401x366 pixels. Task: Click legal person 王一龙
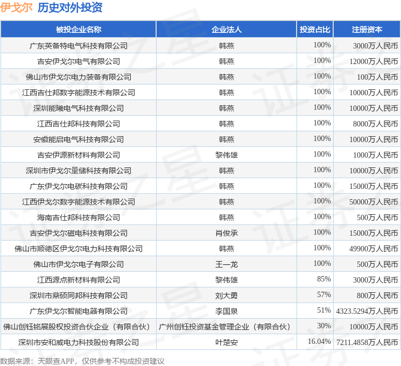pos(226,264)
